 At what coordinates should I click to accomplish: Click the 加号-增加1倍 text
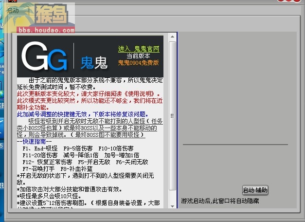click(x=122, y=155)
